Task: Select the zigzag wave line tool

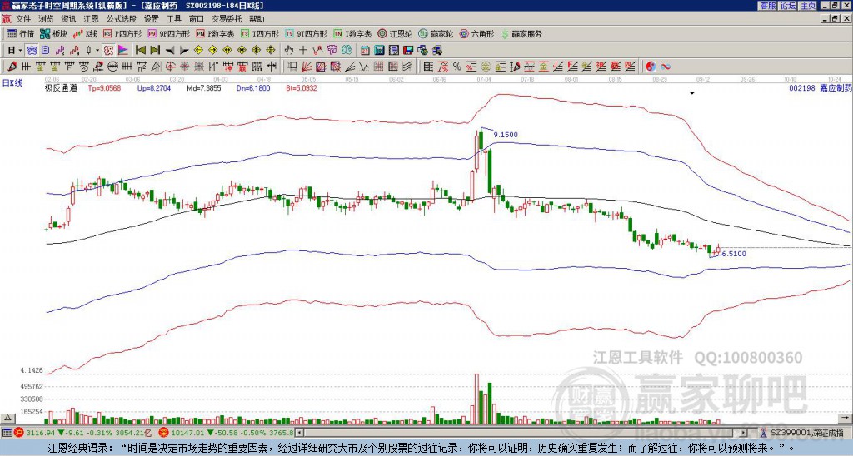Action: point(363,67)
